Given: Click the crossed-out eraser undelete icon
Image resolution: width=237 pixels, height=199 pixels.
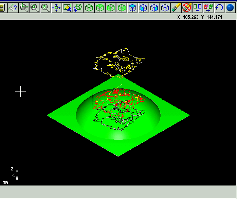Looking at the screenshot, I should click(x=187, y=7).
